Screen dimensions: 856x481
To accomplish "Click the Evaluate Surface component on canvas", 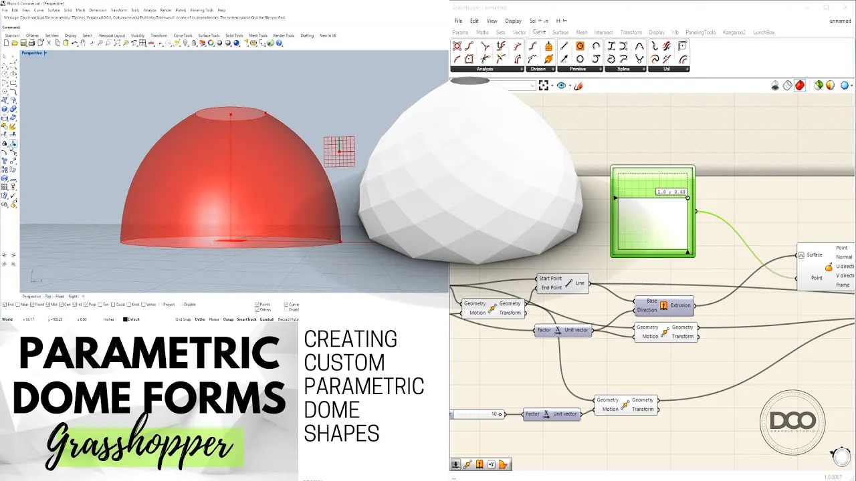I will coord(826,266).
